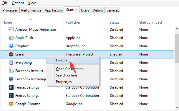Screen dimensions: 179x111
Task: Select the Apple Push entry name
Action: coord(24,38)
